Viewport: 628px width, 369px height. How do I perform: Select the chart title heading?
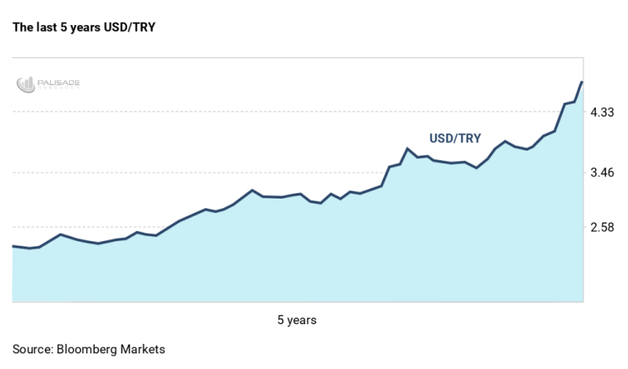(x=84, y=27)
